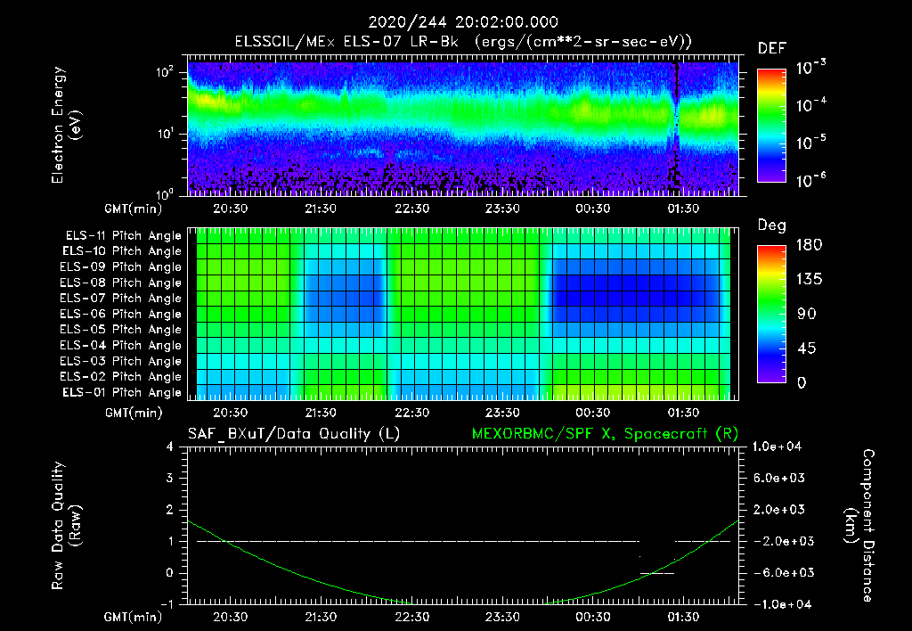Screen dimensions: 912x631
Task: Click the DEF color bar in the top panel
Action: click(772, 125)
